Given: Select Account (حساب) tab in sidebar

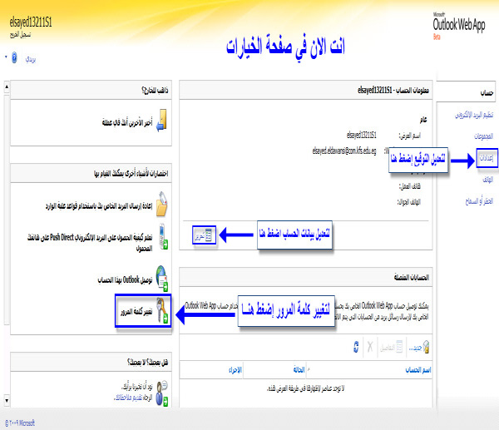Looking at the screenshot, I should tap(482, 93).
